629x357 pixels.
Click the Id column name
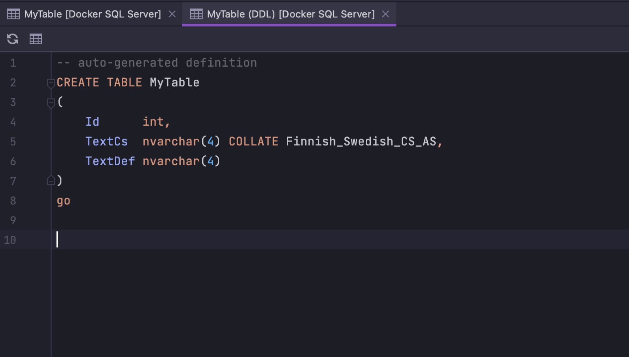pos(92,122)
